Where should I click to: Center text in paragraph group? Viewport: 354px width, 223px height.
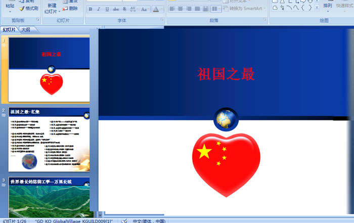[181, 9]
